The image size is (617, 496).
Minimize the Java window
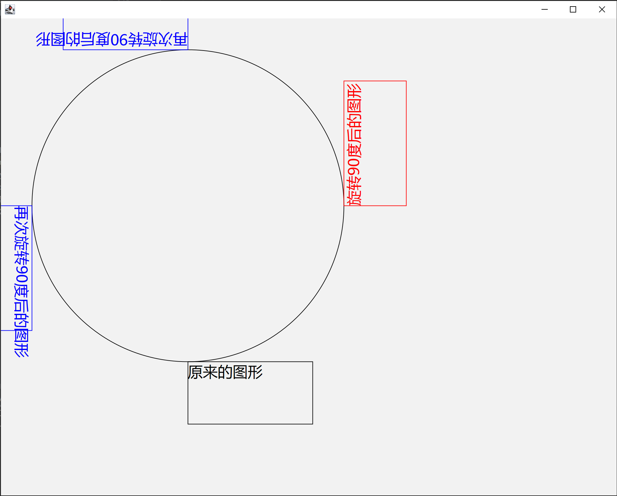545,10
